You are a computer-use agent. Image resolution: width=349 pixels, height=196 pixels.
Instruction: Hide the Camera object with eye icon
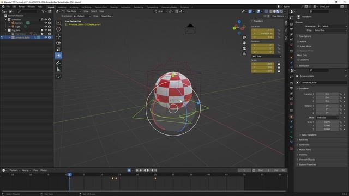(x=46, y=23)
